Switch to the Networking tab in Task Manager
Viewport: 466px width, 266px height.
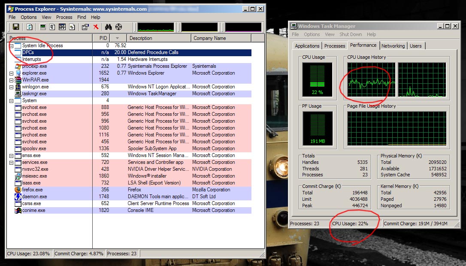point(393,46)
